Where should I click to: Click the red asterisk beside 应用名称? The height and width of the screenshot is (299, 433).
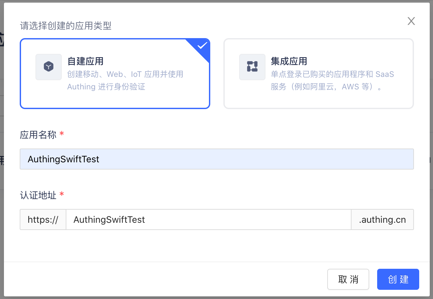[x=62, y=134]
